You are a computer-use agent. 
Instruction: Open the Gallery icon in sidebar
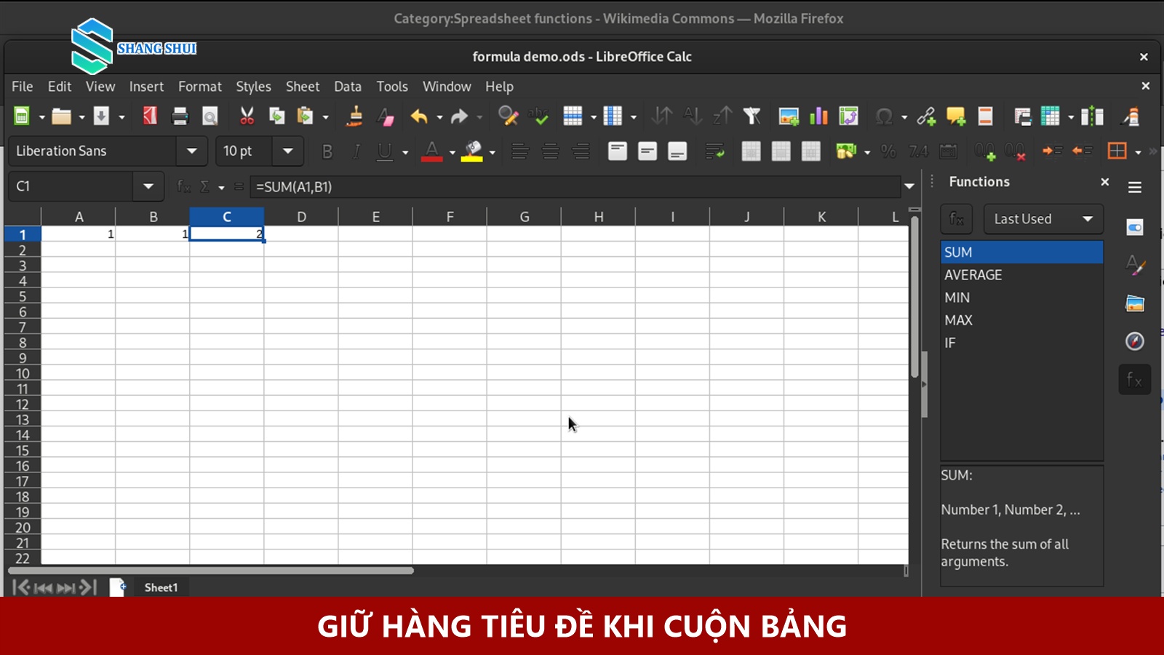[x=1135, y=303]
